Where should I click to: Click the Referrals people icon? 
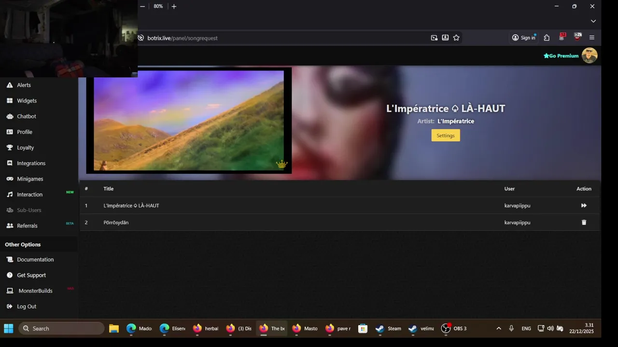pyautogui.click(x=10, y=226)
